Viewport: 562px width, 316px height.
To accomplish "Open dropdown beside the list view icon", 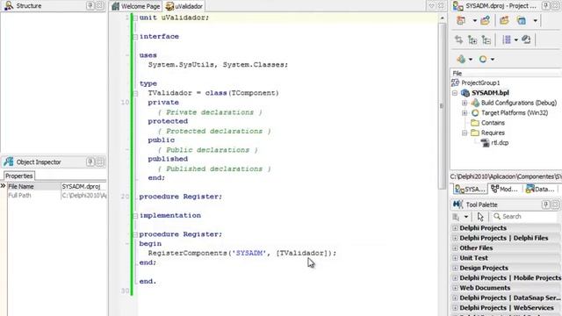I will [x=515, y=40].
